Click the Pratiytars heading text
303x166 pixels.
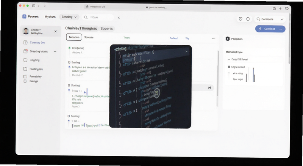[237, 39]
